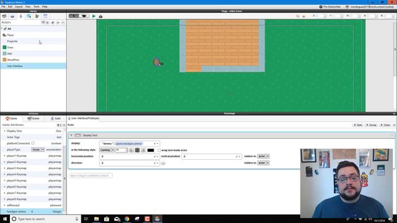The width and height of the screenshot is (397, 223).
Task: Select the Wall actor
Action: [33, 54]
